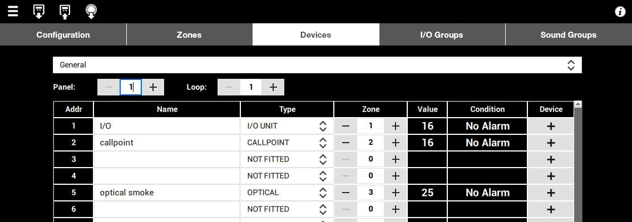The image size is (632, 222).
Task: Switch to the Sound Groups tab
Action: [568, 34]
